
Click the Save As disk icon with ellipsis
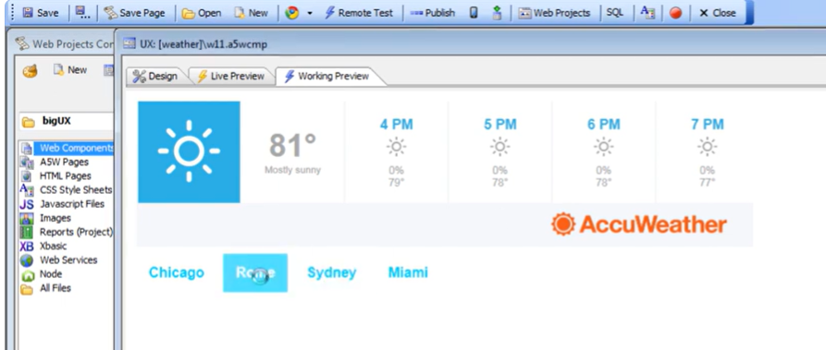pyautogui.click(x=81, y=13)
